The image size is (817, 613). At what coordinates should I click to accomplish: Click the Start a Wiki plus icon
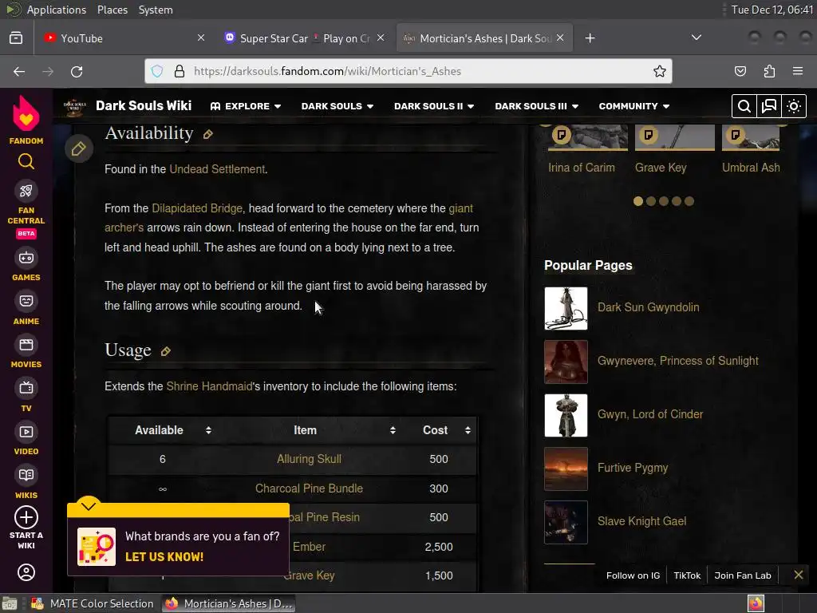[x=26, y=517]
